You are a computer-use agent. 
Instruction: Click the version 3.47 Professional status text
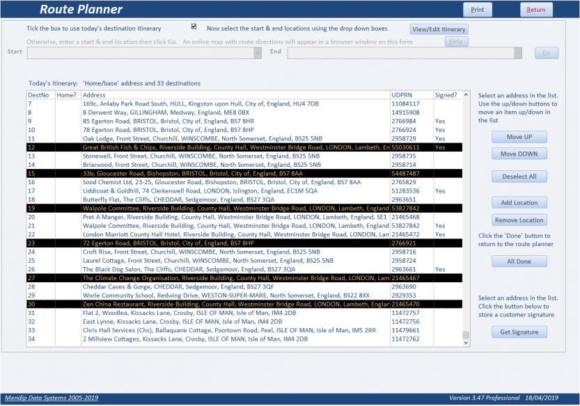484,398
